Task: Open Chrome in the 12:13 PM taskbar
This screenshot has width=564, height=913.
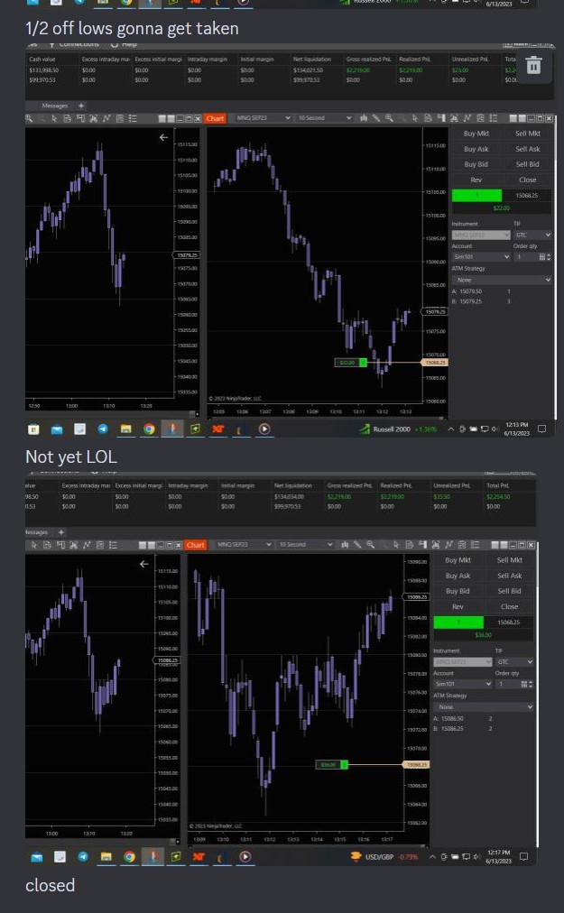Action: pyautogui.click(x=149, y=429)
